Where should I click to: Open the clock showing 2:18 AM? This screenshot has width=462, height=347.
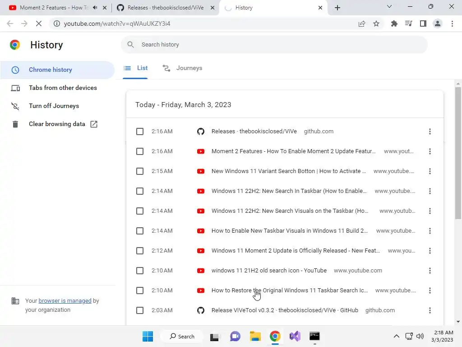coord(442,336)
